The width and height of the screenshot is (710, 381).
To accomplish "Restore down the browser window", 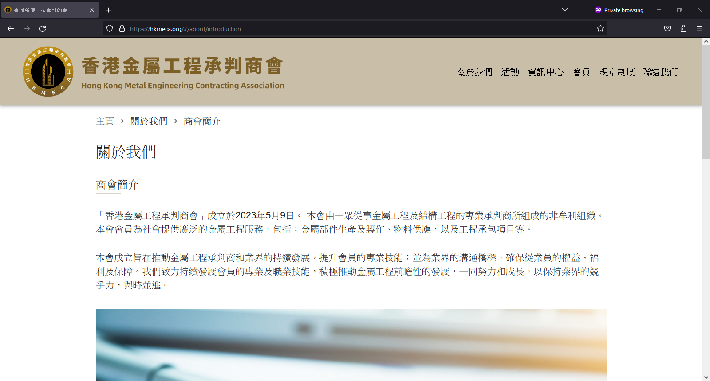I will click(x=679, y=10).
